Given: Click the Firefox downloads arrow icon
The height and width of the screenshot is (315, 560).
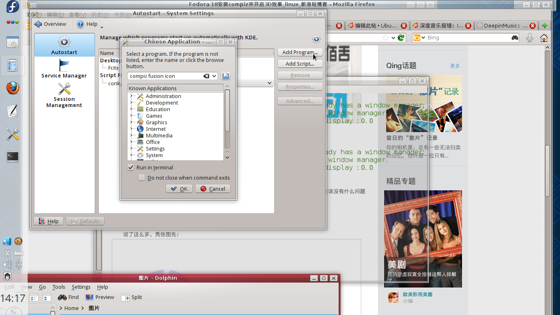Looking at the screenshot, I should (529, 38).
